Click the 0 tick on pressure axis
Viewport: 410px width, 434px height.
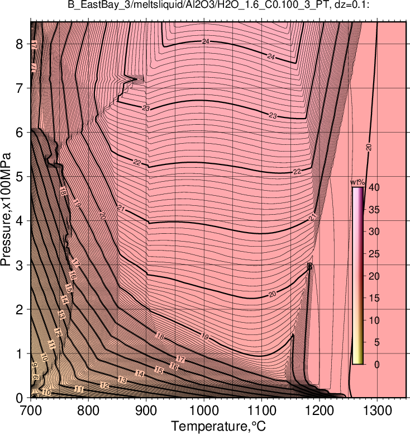[x=19, y=398]
